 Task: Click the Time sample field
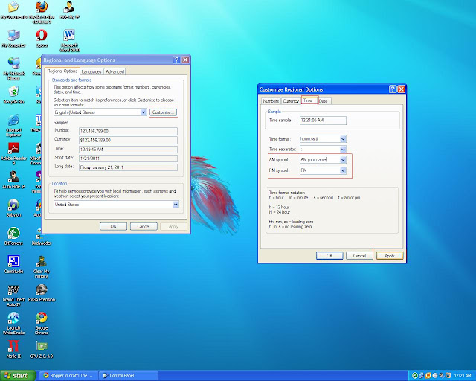(323, 121)
